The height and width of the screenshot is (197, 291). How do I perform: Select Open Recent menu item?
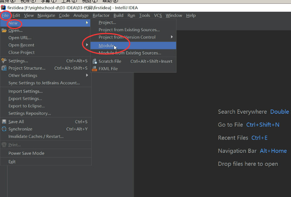(x=45, y=45)
